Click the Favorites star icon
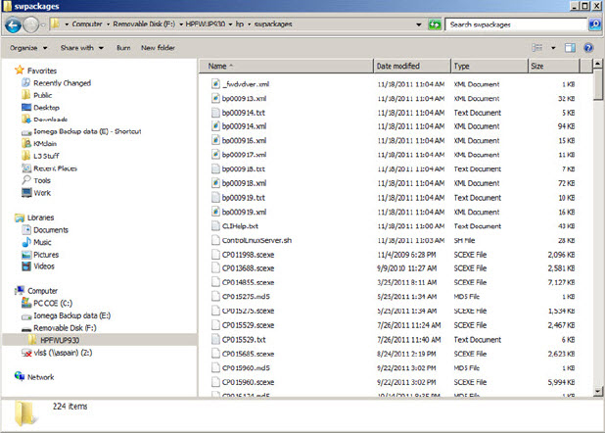 (x=20, y=71)
